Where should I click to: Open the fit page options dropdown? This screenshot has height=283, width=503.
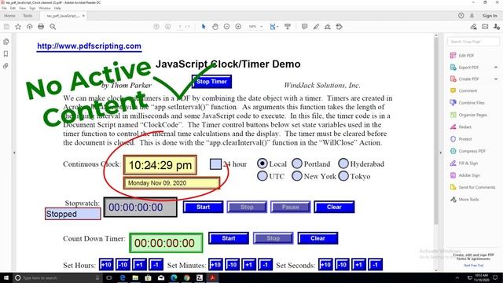(x=277, y=27)
